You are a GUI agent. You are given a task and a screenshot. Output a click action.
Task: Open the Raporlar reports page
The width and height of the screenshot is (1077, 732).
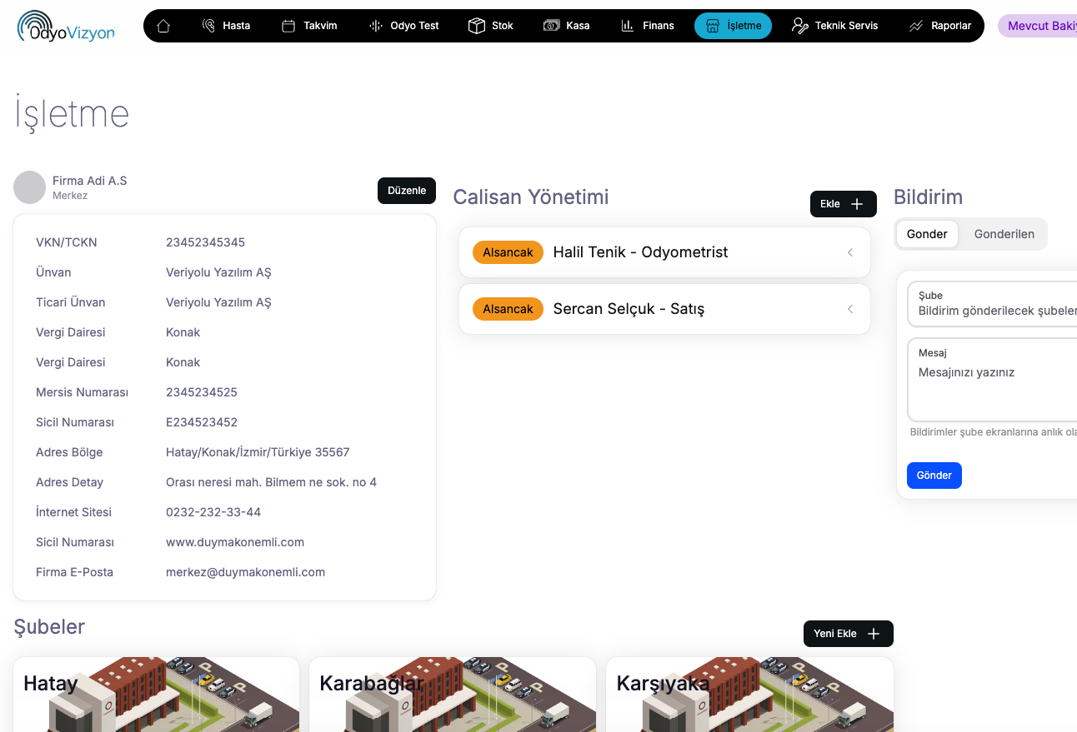click(939, 26)
